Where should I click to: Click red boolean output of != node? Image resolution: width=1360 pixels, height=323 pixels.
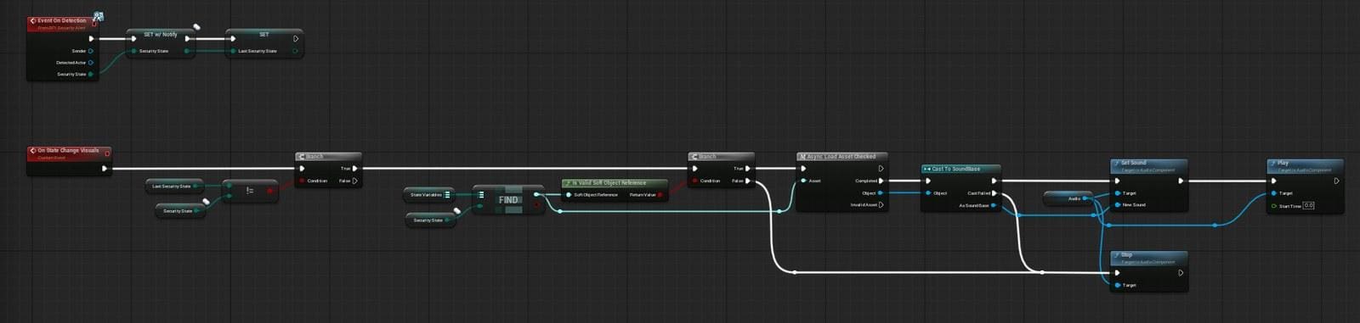point(270,191)
